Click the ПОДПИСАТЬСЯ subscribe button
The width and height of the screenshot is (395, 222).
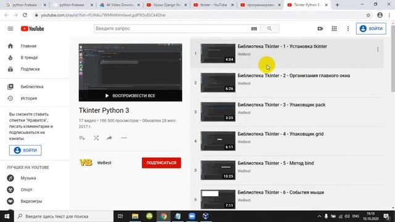click(161, 163)
